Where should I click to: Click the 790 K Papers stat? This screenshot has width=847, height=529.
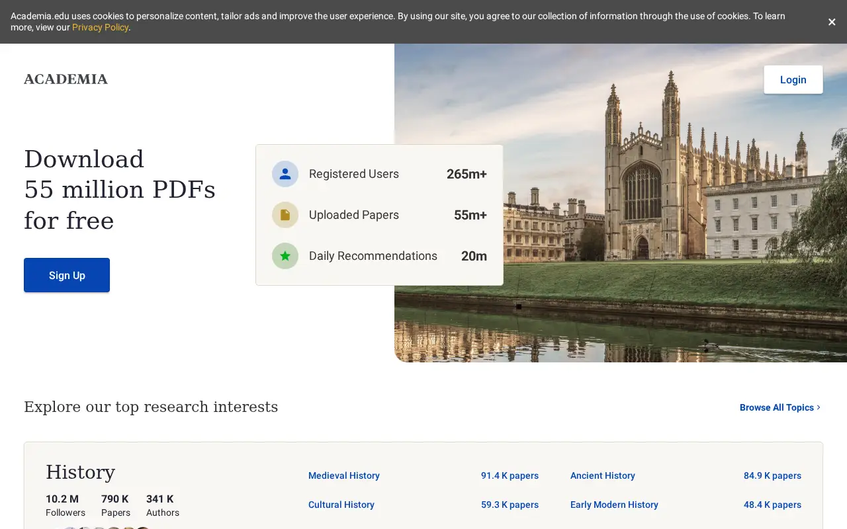pyautogui.click(x=116, y=505)
